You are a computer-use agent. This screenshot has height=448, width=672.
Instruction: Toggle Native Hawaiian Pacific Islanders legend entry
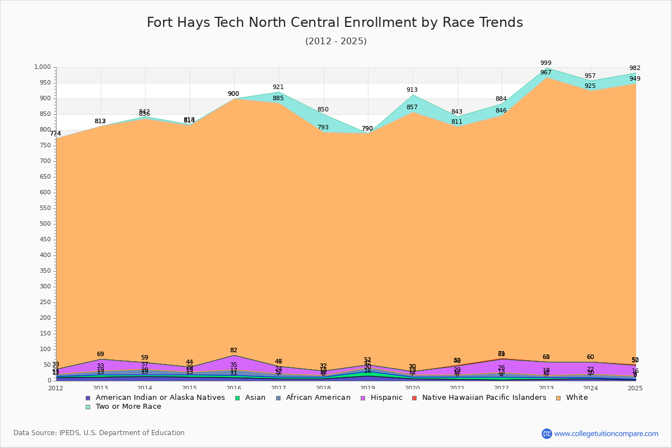[x=479, y=398]
